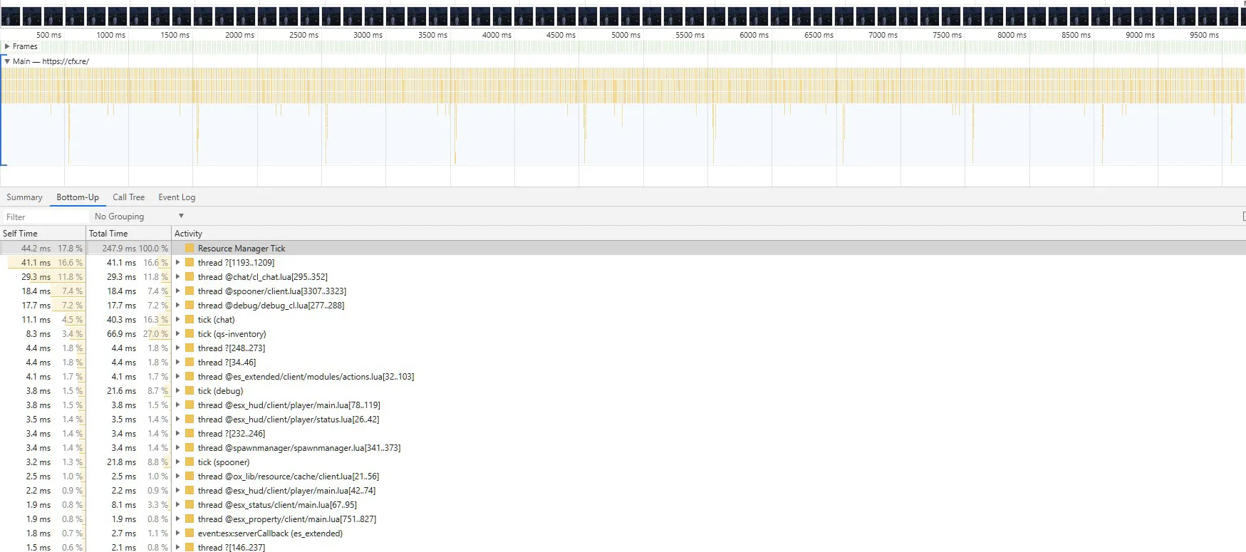Expand the actions.lua[32..103] thread row
This screenshot has height=552, width=1246.
[x=178, y=377]
